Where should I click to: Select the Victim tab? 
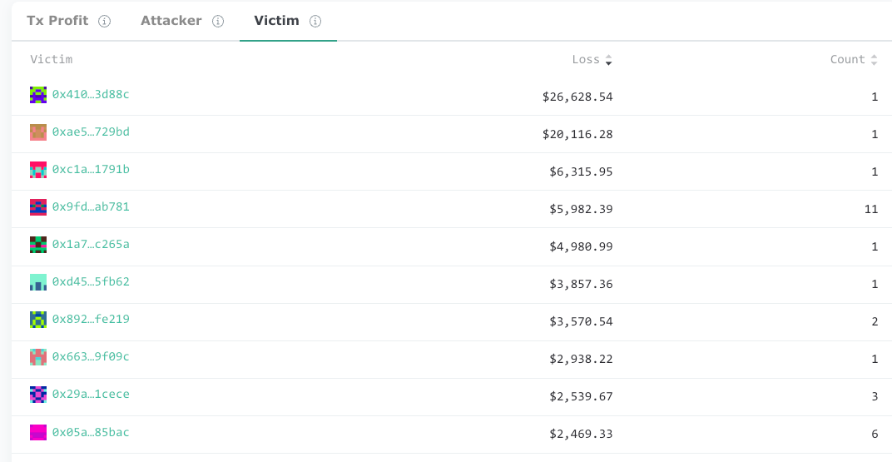coord(276,21)
